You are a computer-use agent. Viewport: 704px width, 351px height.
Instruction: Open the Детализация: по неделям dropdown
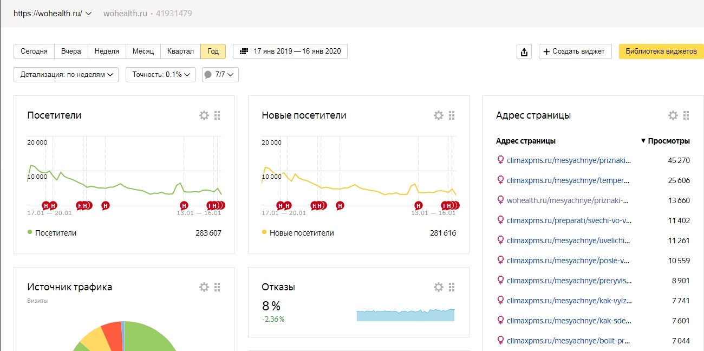(x=66, y=75)
